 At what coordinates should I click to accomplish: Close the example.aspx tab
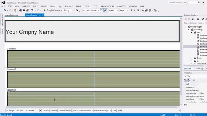click(x=43, y=15)
